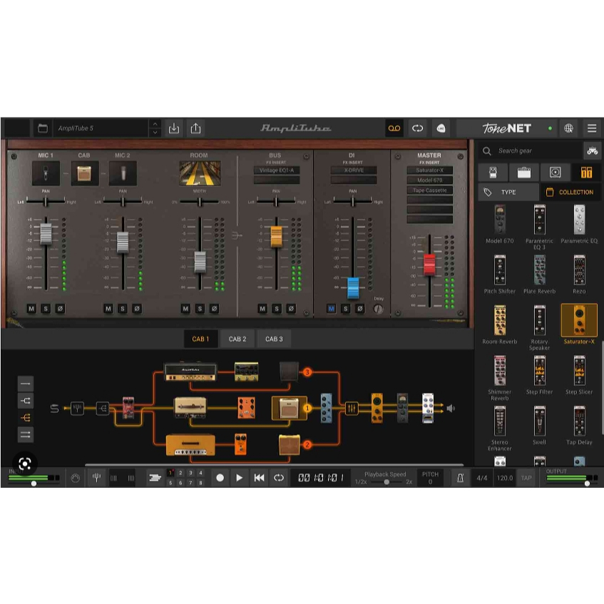604x604 pixels.
Task: Open the ToneNET panel header
Action: tap(507, 128)
